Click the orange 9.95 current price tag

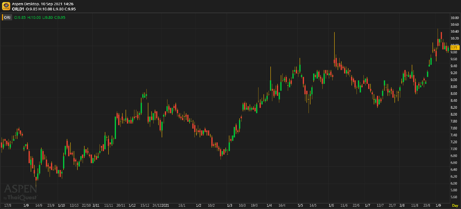point(455,47)
